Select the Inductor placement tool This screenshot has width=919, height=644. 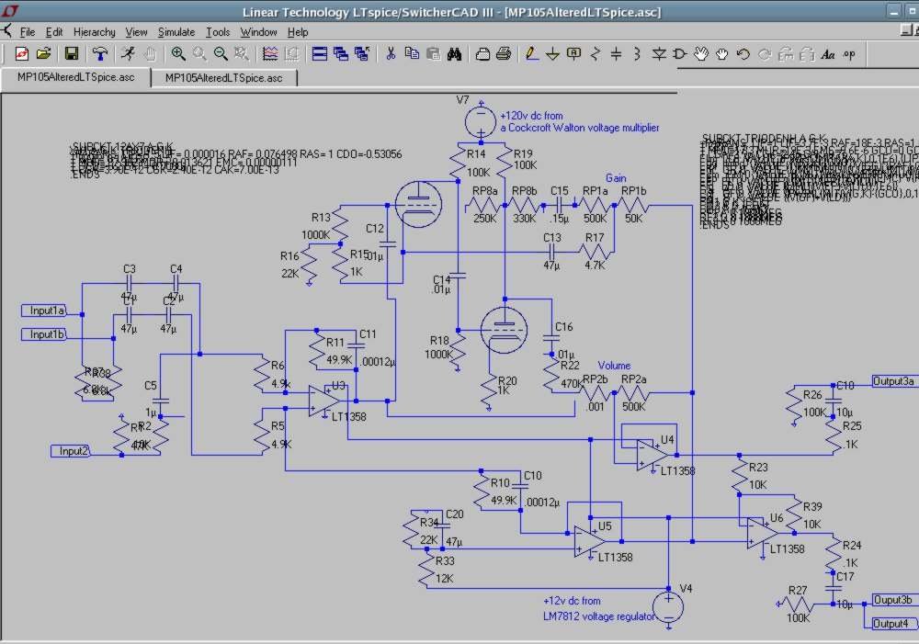click(x=637, y=54)
